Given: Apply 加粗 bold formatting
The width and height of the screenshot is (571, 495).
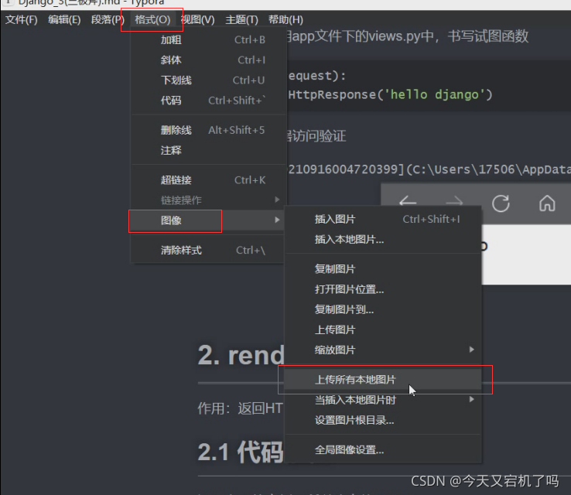Looking at the screenshot, I should 171,39.
